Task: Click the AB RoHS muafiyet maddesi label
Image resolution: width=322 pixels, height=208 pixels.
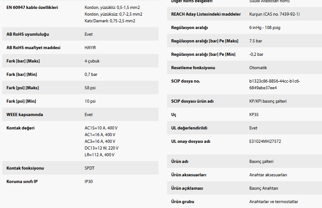Action: pos(33,48)
